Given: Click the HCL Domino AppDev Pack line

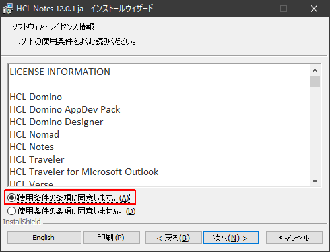Looking at the screenshot, I should 65,109.
